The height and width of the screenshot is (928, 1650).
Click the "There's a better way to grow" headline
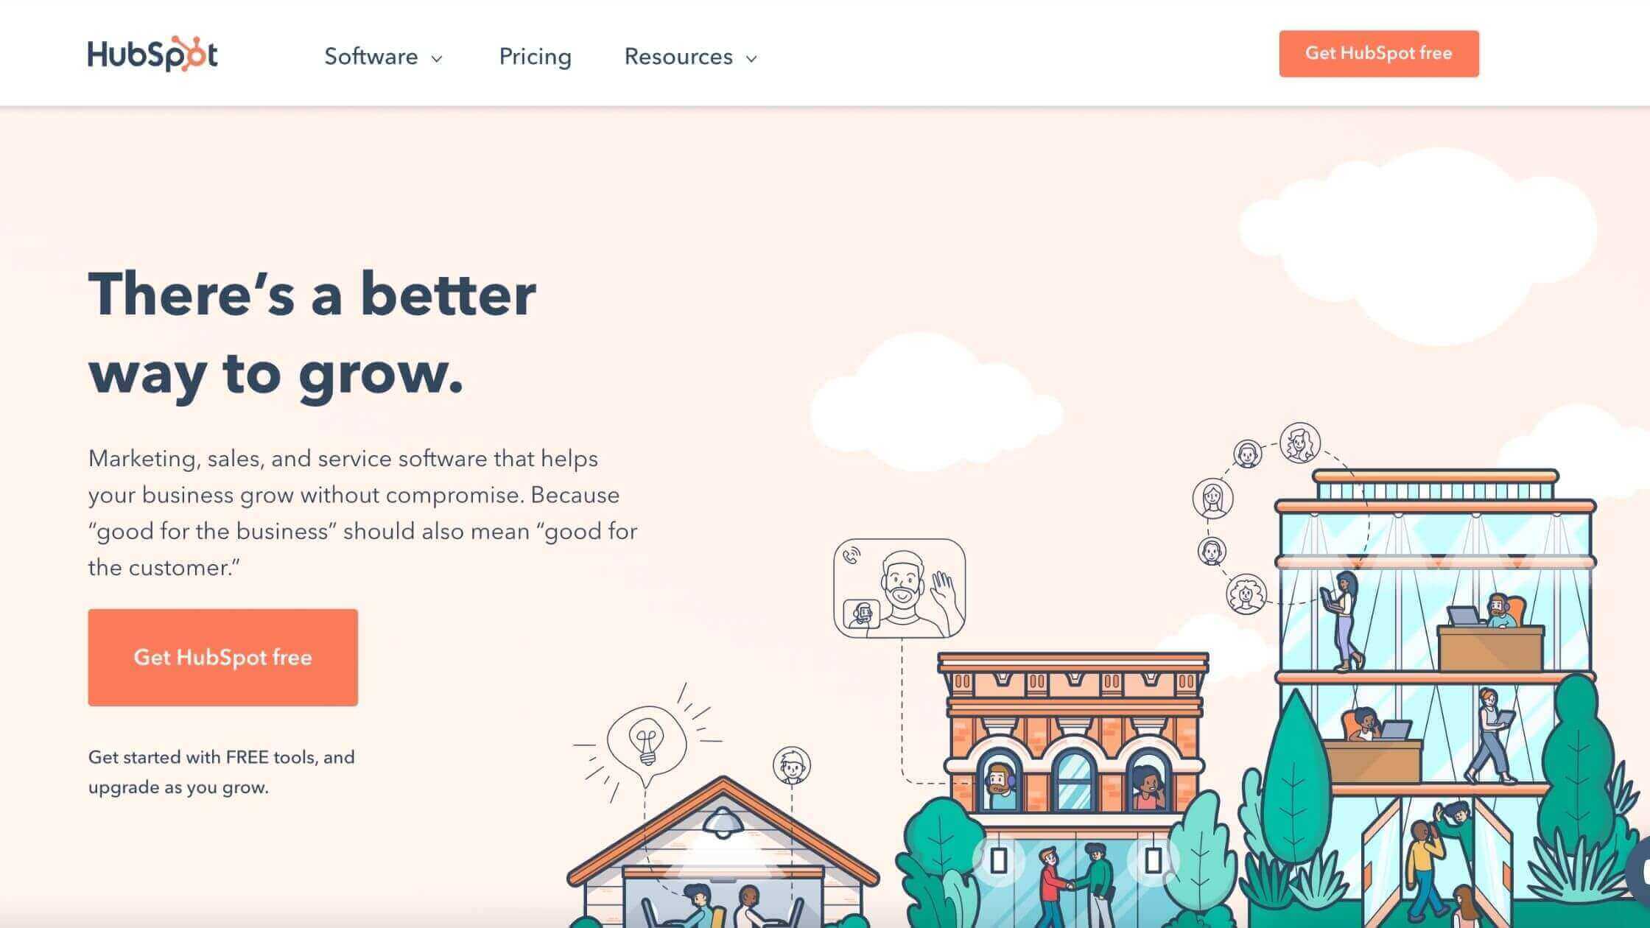pos(312,334)
